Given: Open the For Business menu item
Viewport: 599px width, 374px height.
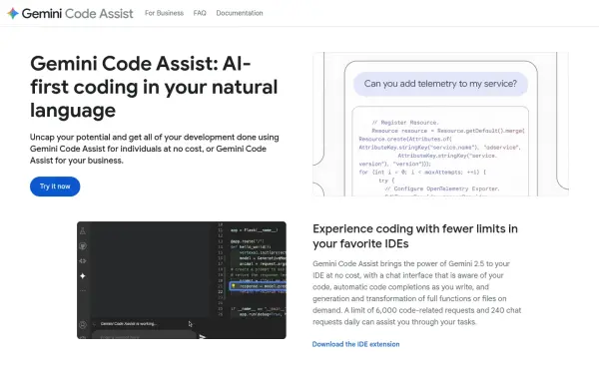Looking at the screenshot, I should 165,13.
